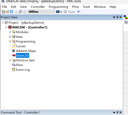Click the Modules folder icon

click(x=14, y=32)
